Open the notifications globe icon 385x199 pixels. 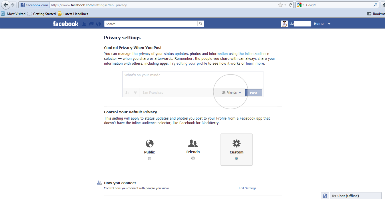[x=98, y=24]
